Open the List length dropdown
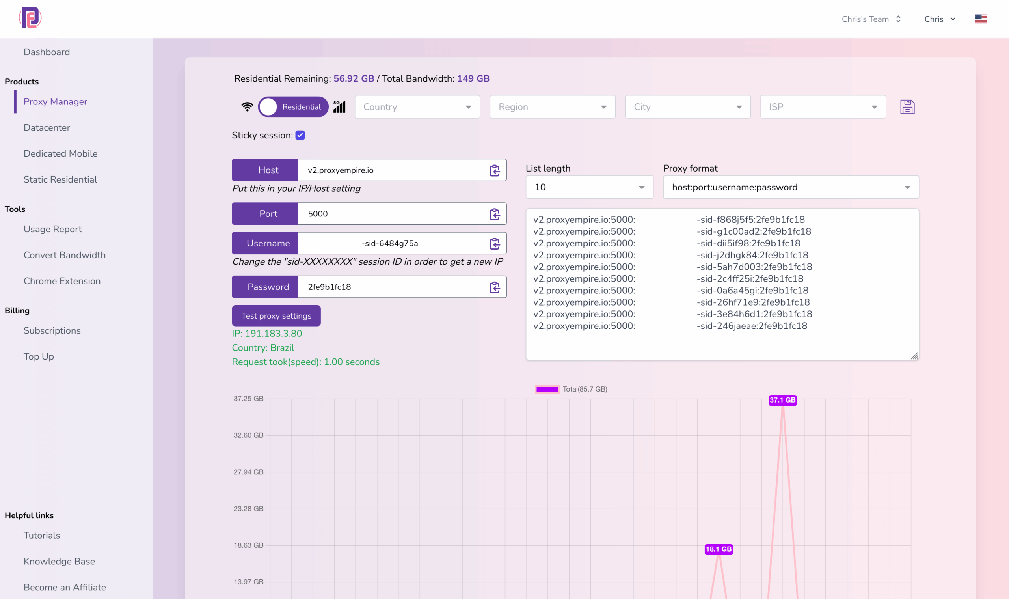This screenshot has height=599, width=1009. (x=589, y=187)
